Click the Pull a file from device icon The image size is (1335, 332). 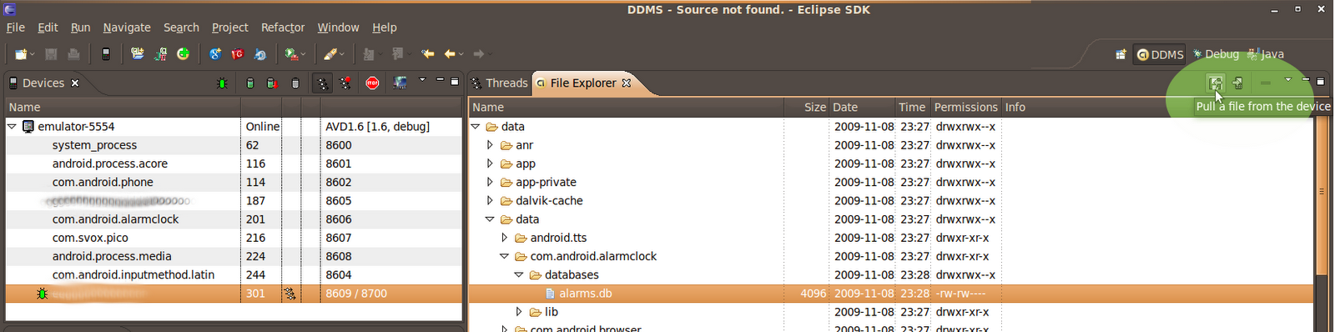(1216, 83)
